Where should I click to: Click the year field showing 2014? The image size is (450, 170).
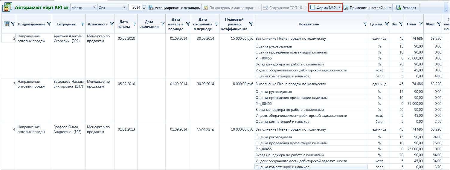point(135,7)
